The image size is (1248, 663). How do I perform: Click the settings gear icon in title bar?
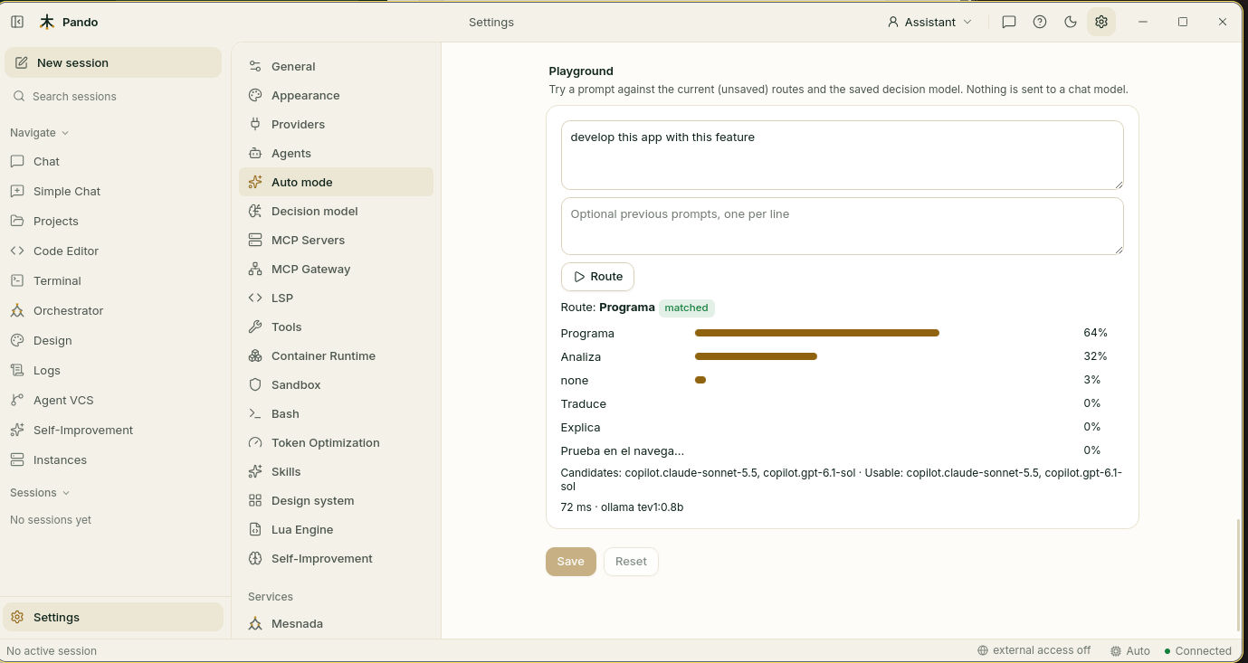tap(1101, 22)
